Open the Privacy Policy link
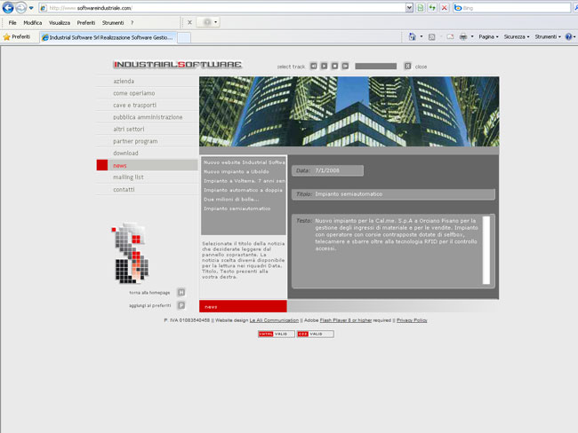 point(412,320)
